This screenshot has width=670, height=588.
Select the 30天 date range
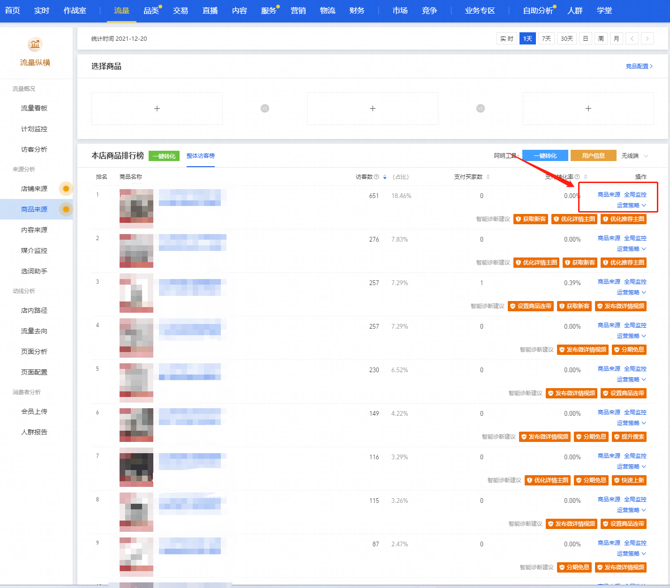coord(567,38)
